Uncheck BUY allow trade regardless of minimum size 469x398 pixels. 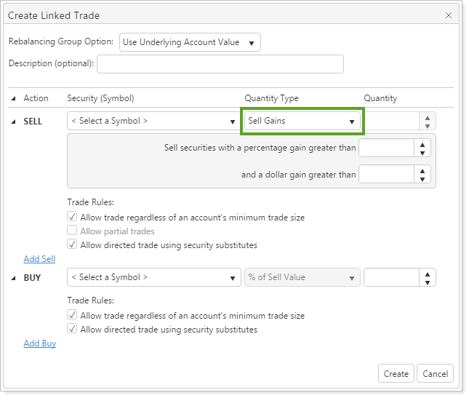72,316
